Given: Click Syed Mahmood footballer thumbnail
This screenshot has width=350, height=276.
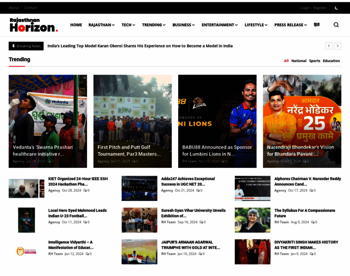Looking at the screenshot, I should tap(27, 220).
